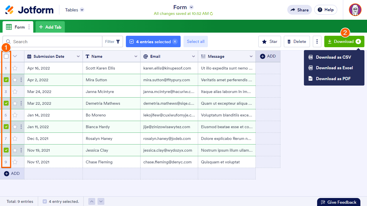Select row 5 by its number
The image size is (367, 206).
[6, 115]
